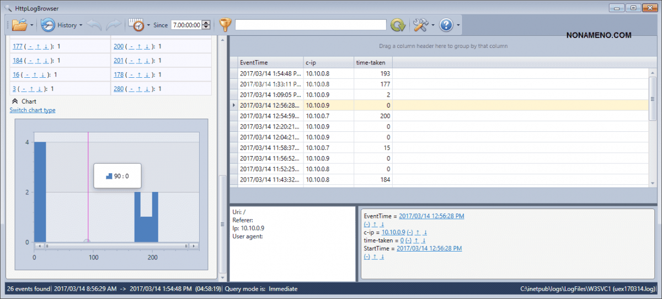662x299 pixels.
Task: Click the filter text input field
Action: point(311,25)
